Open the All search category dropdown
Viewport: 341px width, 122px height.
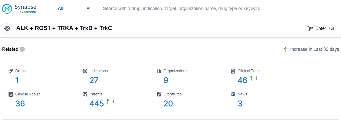click(75, 9)
